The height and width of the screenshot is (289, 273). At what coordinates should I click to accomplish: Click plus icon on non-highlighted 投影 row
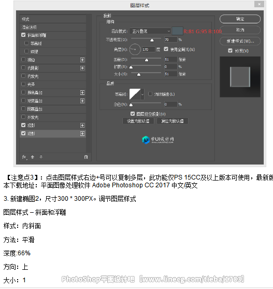click(x=82, y=126)
